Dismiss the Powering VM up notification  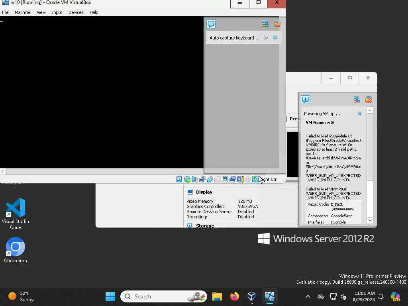(359, 114)
